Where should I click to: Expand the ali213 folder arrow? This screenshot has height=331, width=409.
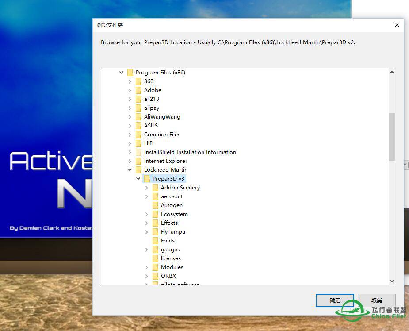(130, 99)
